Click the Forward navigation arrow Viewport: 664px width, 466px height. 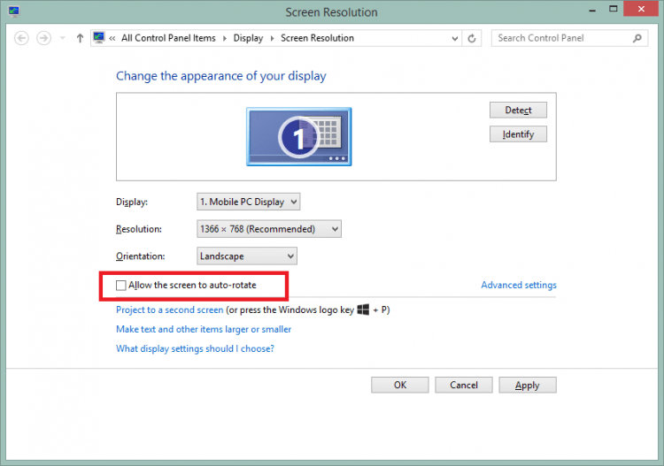point(43,38)
